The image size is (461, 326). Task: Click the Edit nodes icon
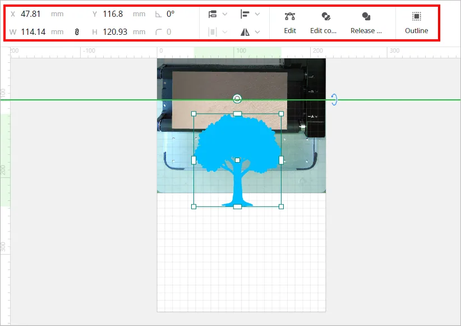289,16
